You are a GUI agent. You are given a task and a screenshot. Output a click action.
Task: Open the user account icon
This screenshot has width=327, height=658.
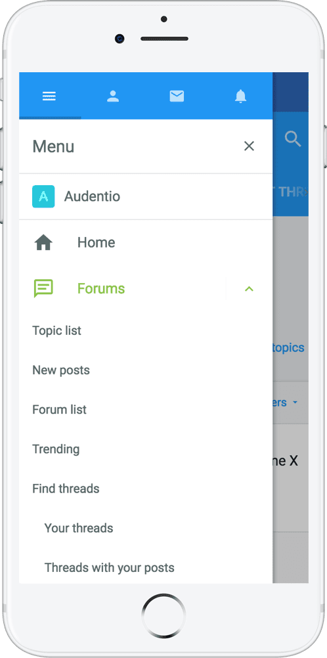113,96
